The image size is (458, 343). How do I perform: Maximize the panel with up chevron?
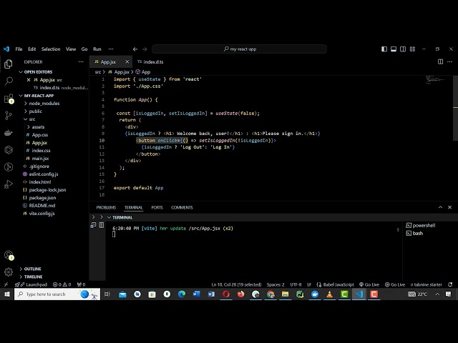click(x=440, y=207)
